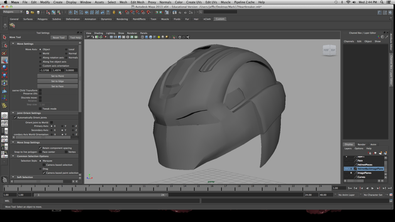Play the animation forwards
The height and width of the screenshot is (222, 395).
coord(373,188)
